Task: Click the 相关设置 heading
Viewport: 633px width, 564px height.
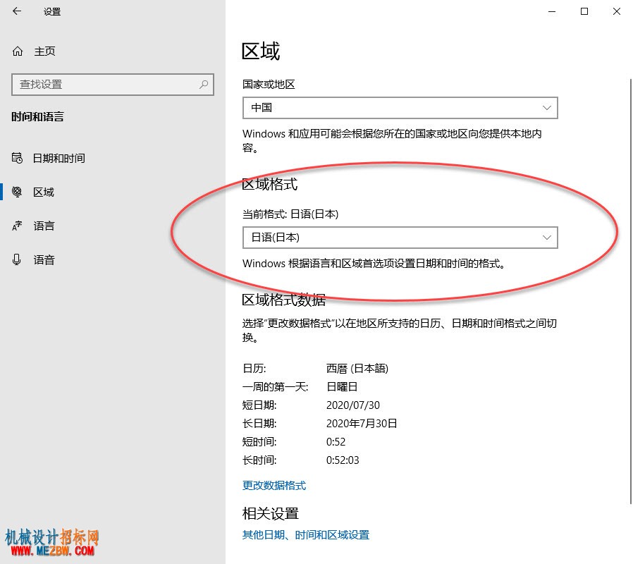Action: [271, 513]
